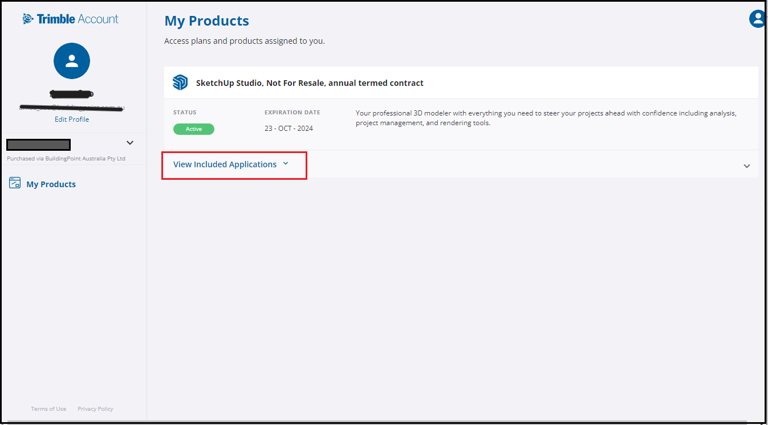Select the My Products sidebar icon
Screen dimensions: 768x425
15,183
